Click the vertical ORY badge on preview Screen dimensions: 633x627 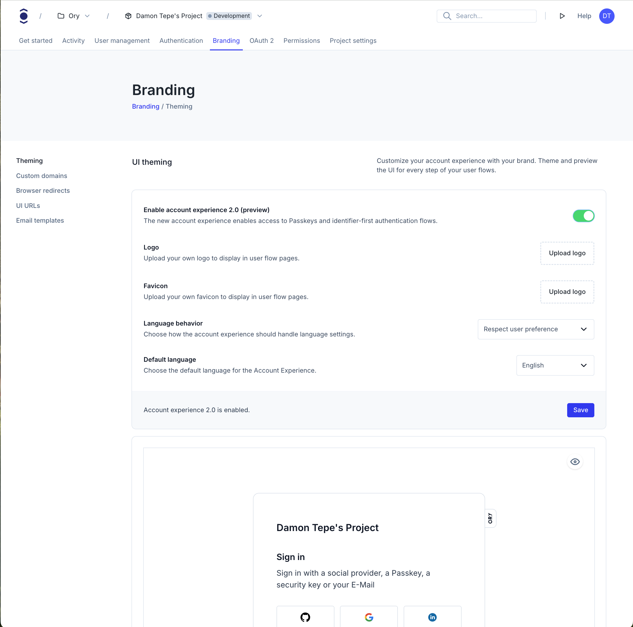[490, 518]
